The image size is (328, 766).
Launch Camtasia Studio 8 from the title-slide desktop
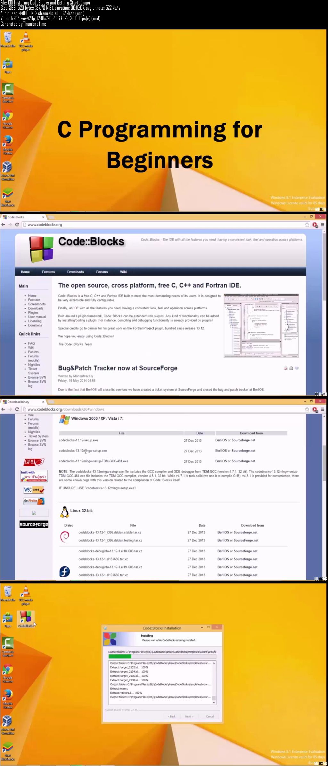click(8, 93)
